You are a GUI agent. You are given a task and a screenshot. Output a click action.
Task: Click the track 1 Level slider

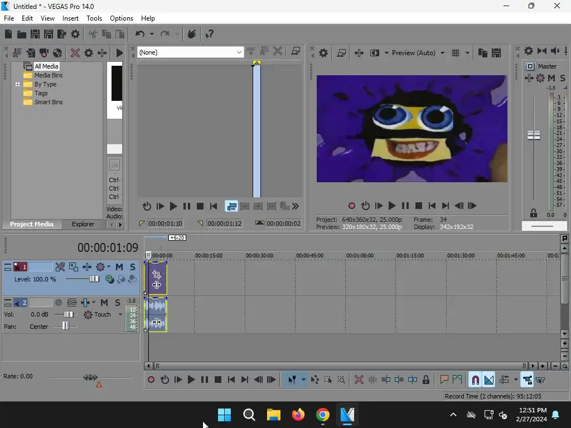[x=94, y=279]
